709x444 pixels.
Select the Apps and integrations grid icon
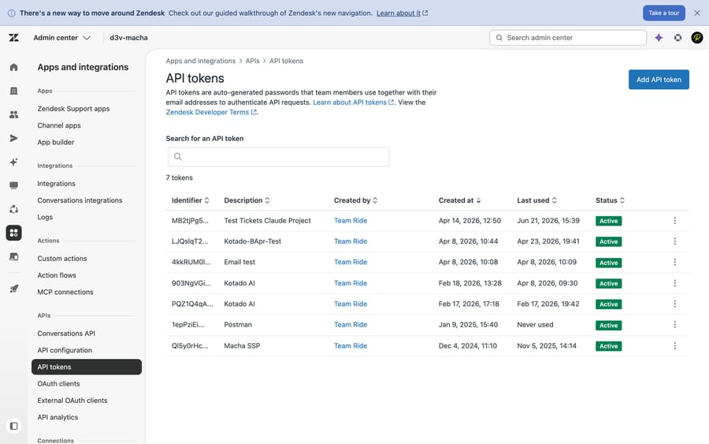pos(14,233)
